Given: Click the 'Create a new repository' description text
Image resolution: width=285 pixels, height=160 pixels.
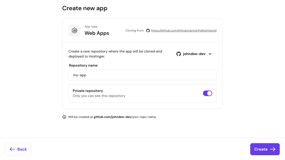Looking at the screenshot, I should (x=115, y=54).
